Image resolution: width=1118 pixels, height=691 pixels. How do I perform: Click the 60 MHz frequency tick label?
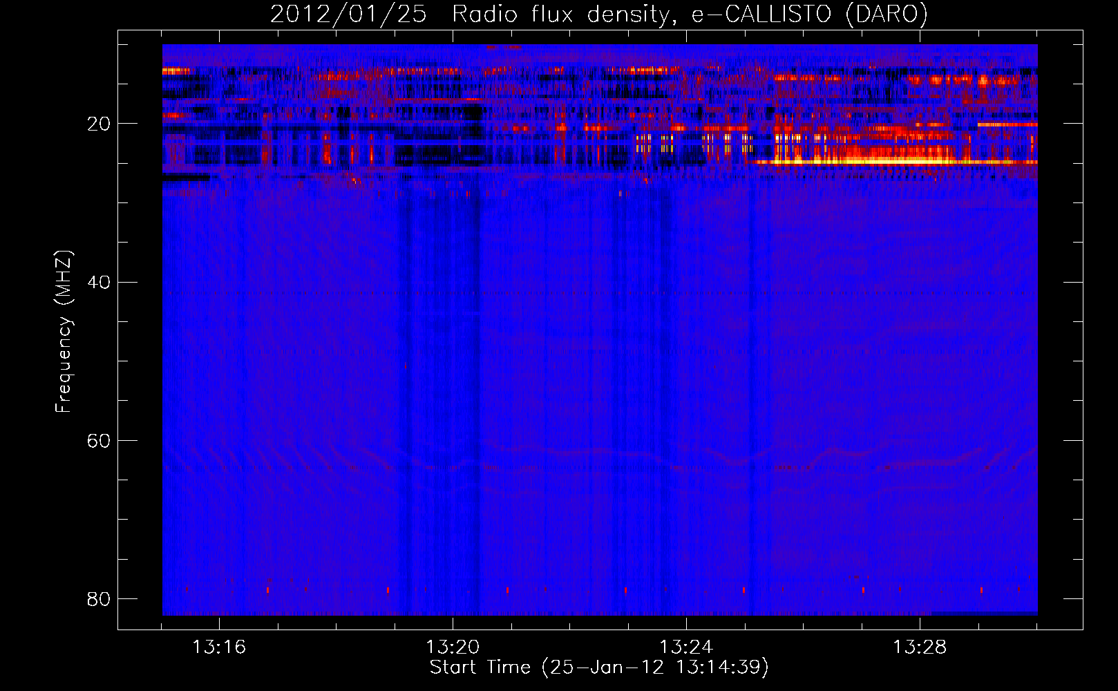tap(99, 440)
